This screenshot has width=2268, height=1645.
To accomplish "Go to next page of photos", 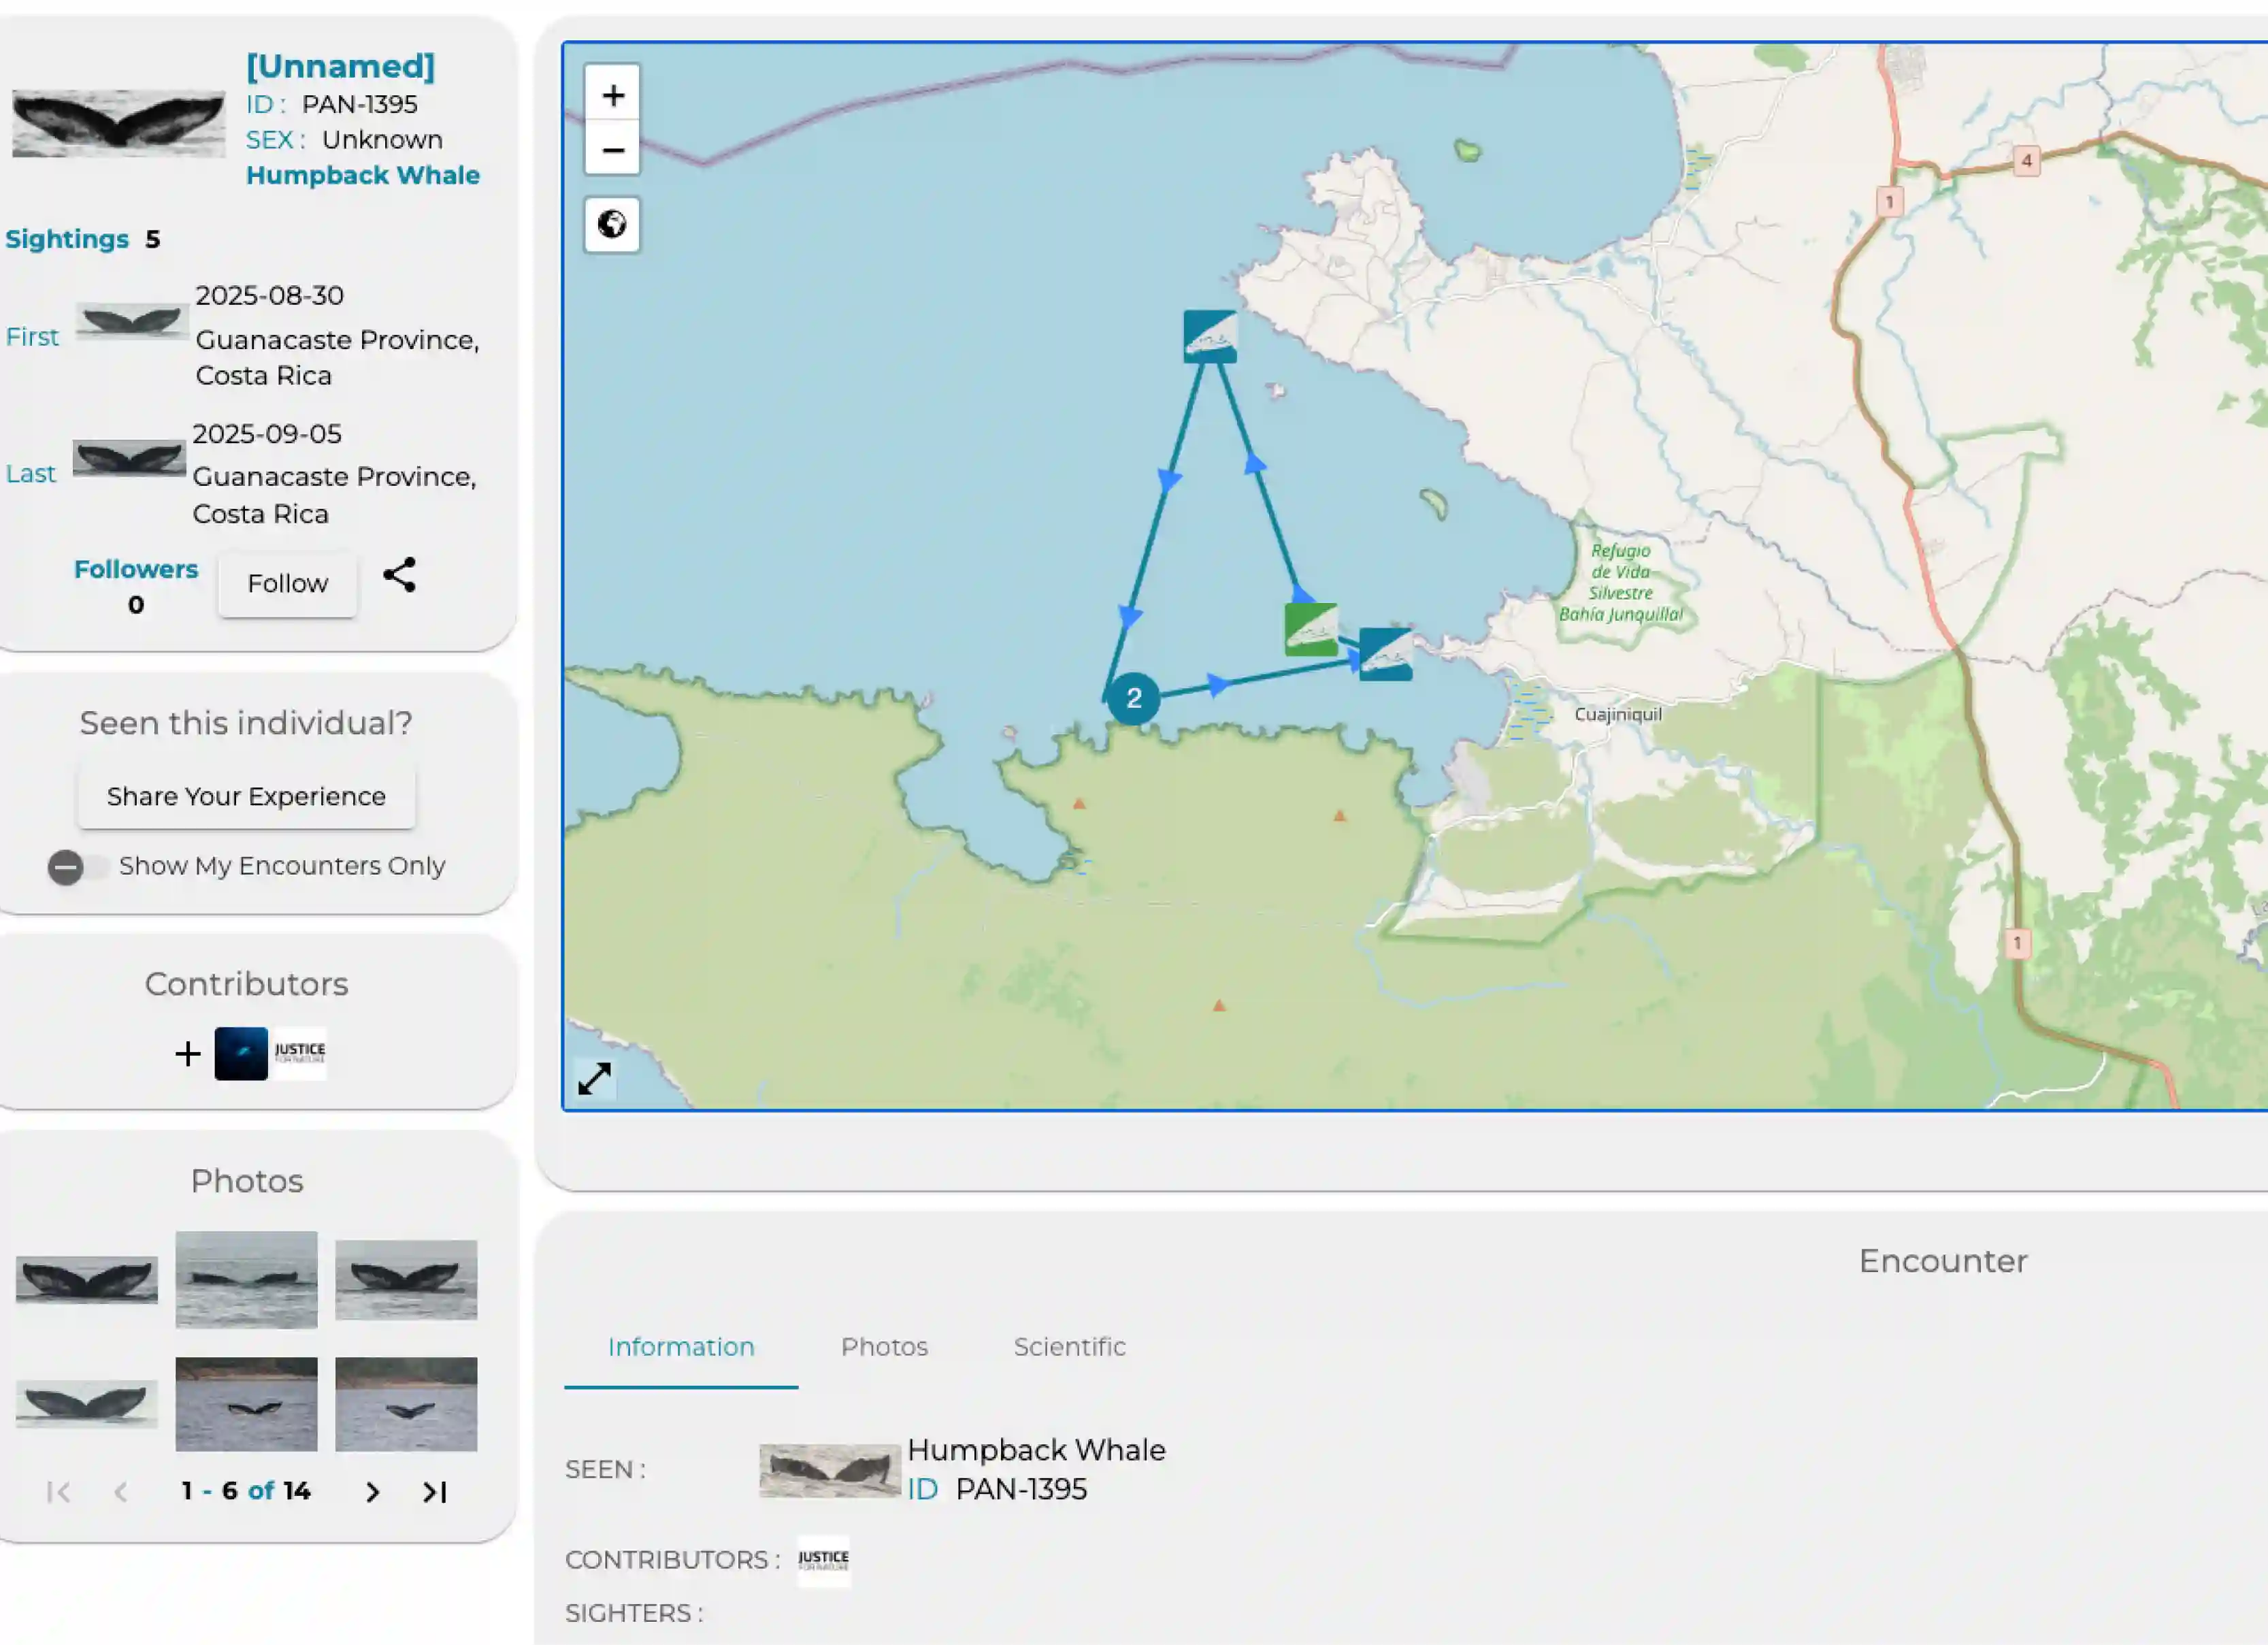I will [x=372, y=1492].
